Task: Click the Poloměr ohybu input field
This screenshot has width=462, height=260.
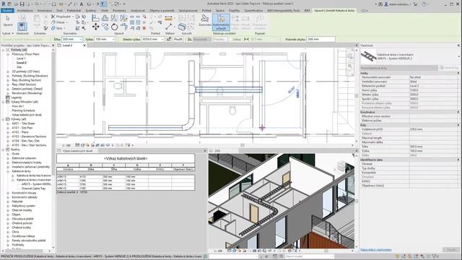Action: (321, 39)
